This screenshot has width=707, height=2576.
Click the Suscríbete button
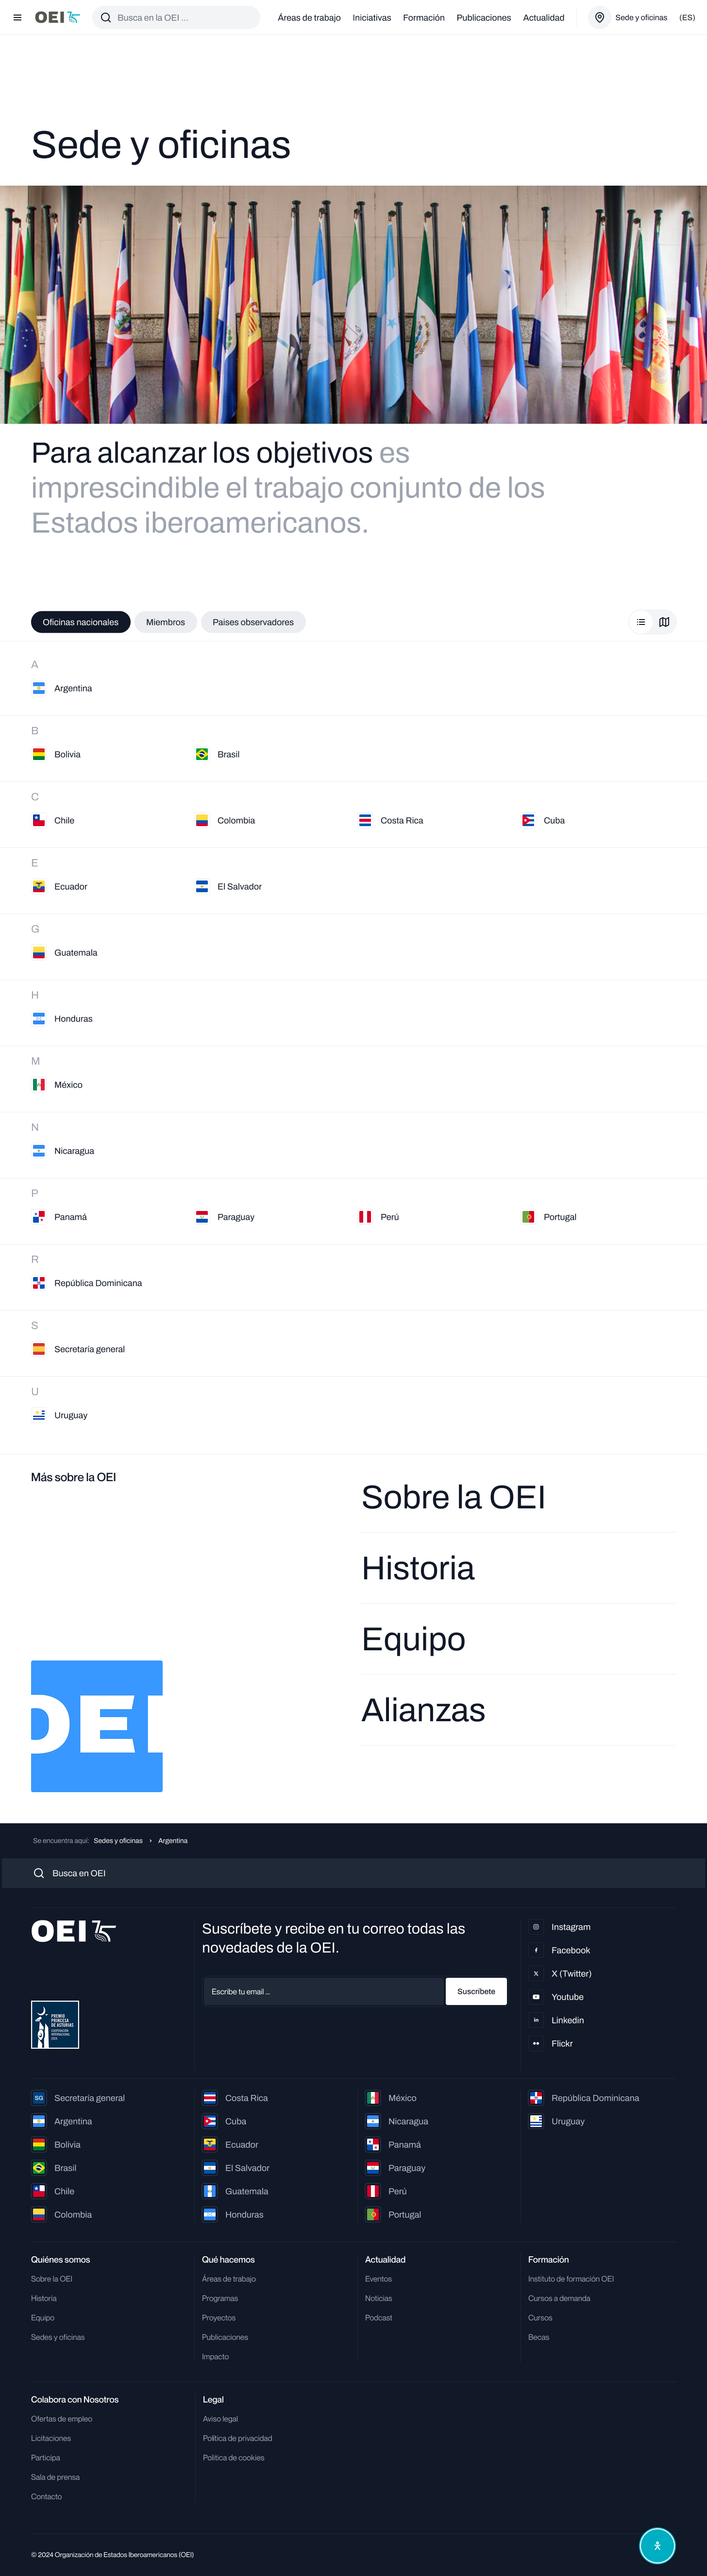click(475, 1991)
